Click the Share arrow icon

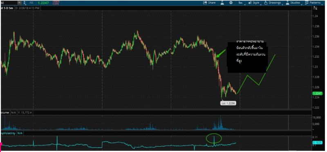tap(205, 3)
